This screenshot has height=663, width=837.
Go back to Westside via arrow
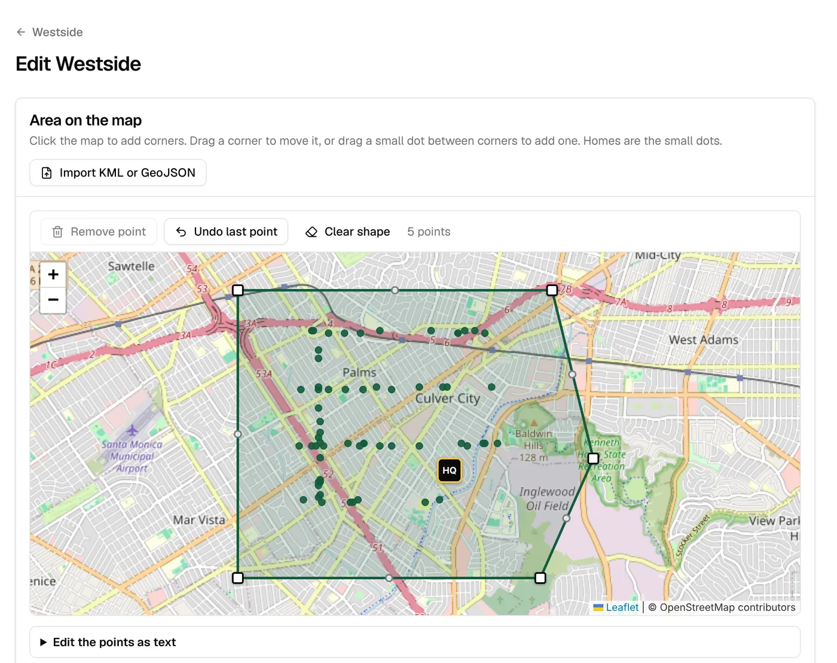tap(21, 32)
